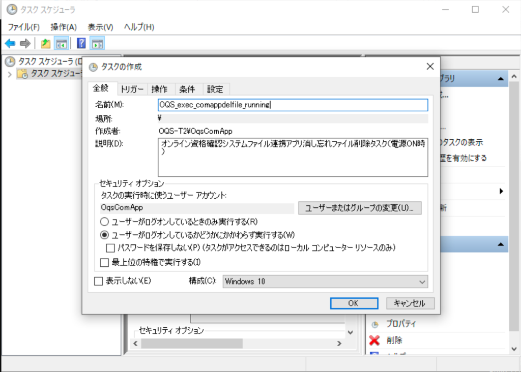Click the red X delete icon
Screen dimensions: 521x372
click(375, 340)
